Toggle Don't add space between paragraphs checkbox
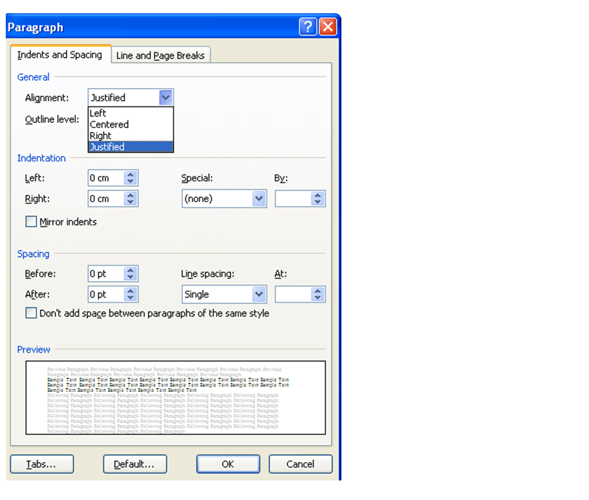The height and width of the screenshot is (500, 589). pyautogui.click(x=31, y=313)
